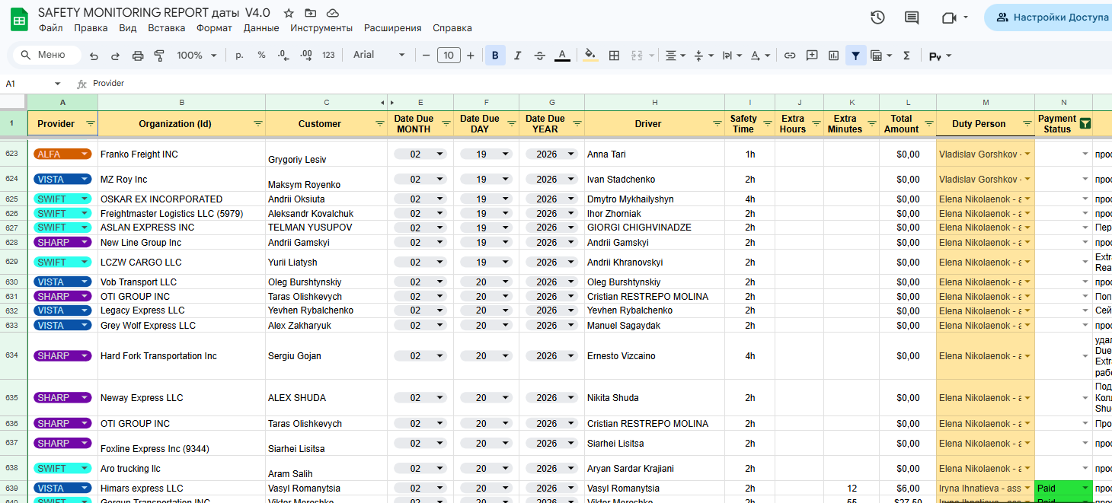Click the Настройки Доступа share button
1112x503 pixels.
[x=1051, y=18]
